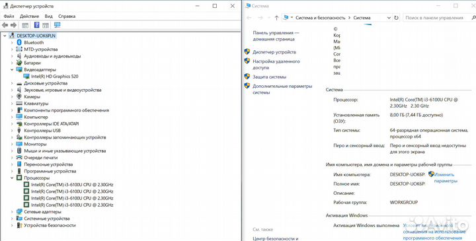Click the Дисковые устройства category icon

pos(19,83)
